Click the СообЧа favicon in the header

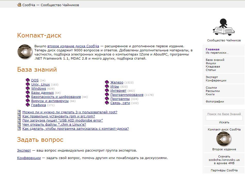tap(19, 5)
